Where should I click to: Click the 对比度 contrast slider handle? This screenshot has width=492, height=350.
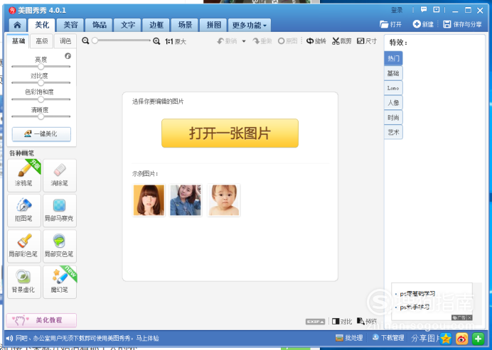click(41, 83)
